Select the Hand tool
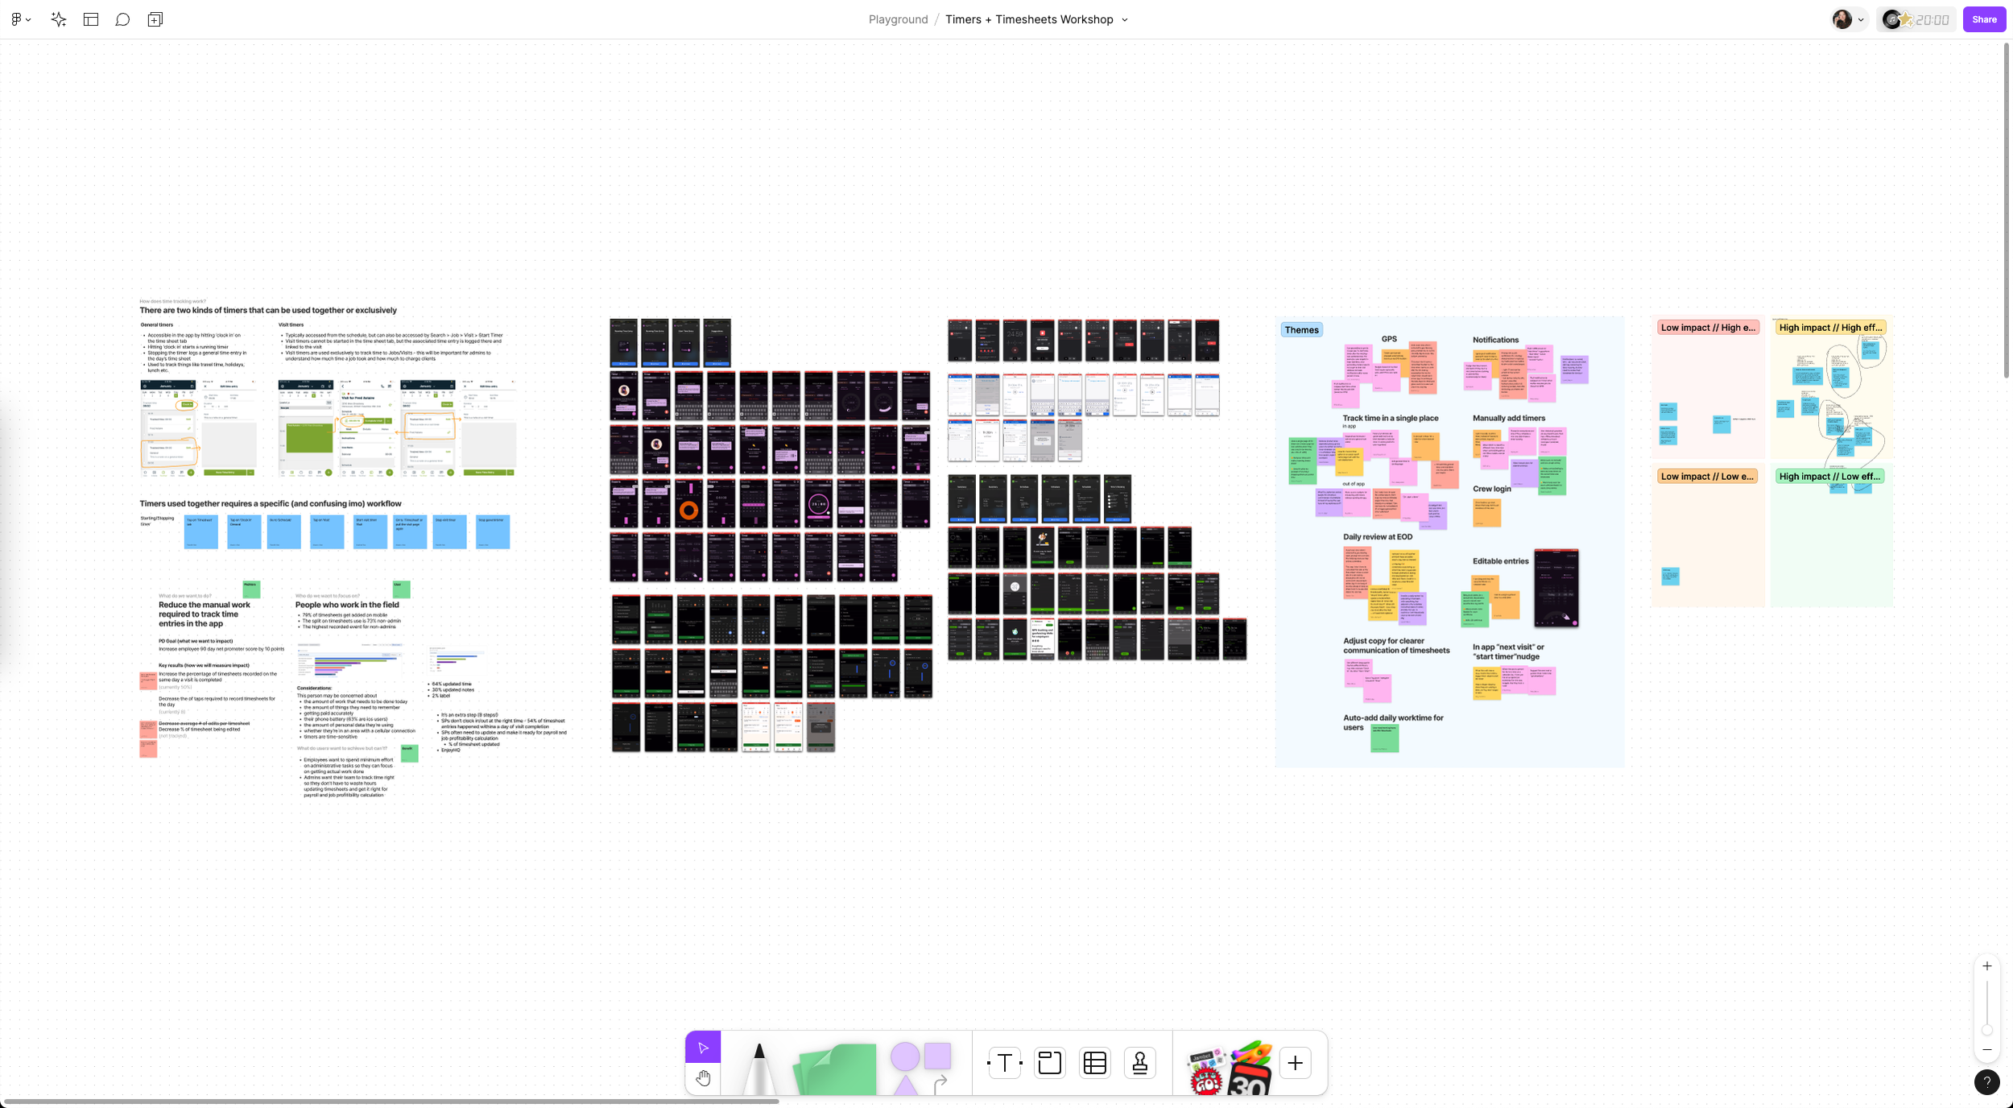The width and height of the screenshot is (2013, 1108). point(703,1078)
